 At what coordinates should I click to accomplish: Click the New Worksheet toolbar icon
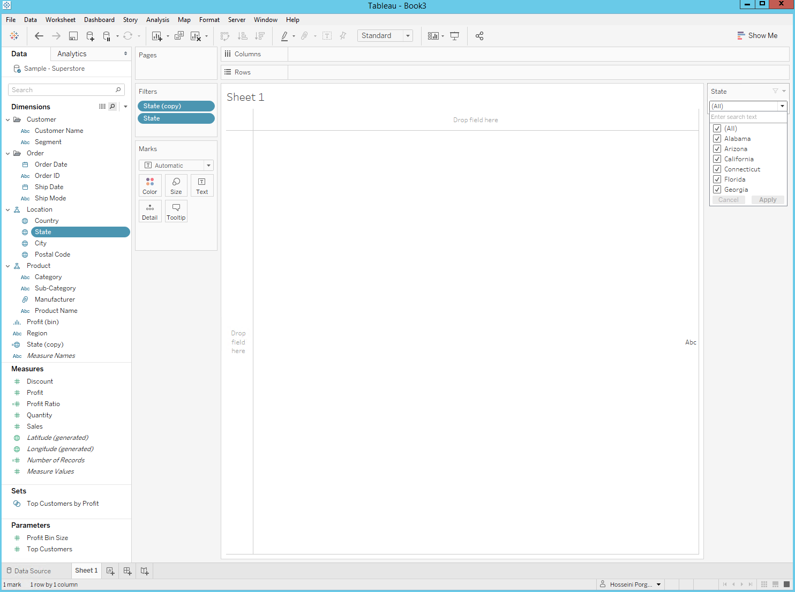(157, 36)
